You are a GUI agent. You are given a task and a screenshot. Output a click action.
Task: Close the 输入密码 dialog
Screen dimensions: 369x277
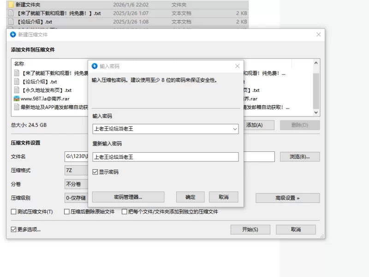tap(238, 66)
